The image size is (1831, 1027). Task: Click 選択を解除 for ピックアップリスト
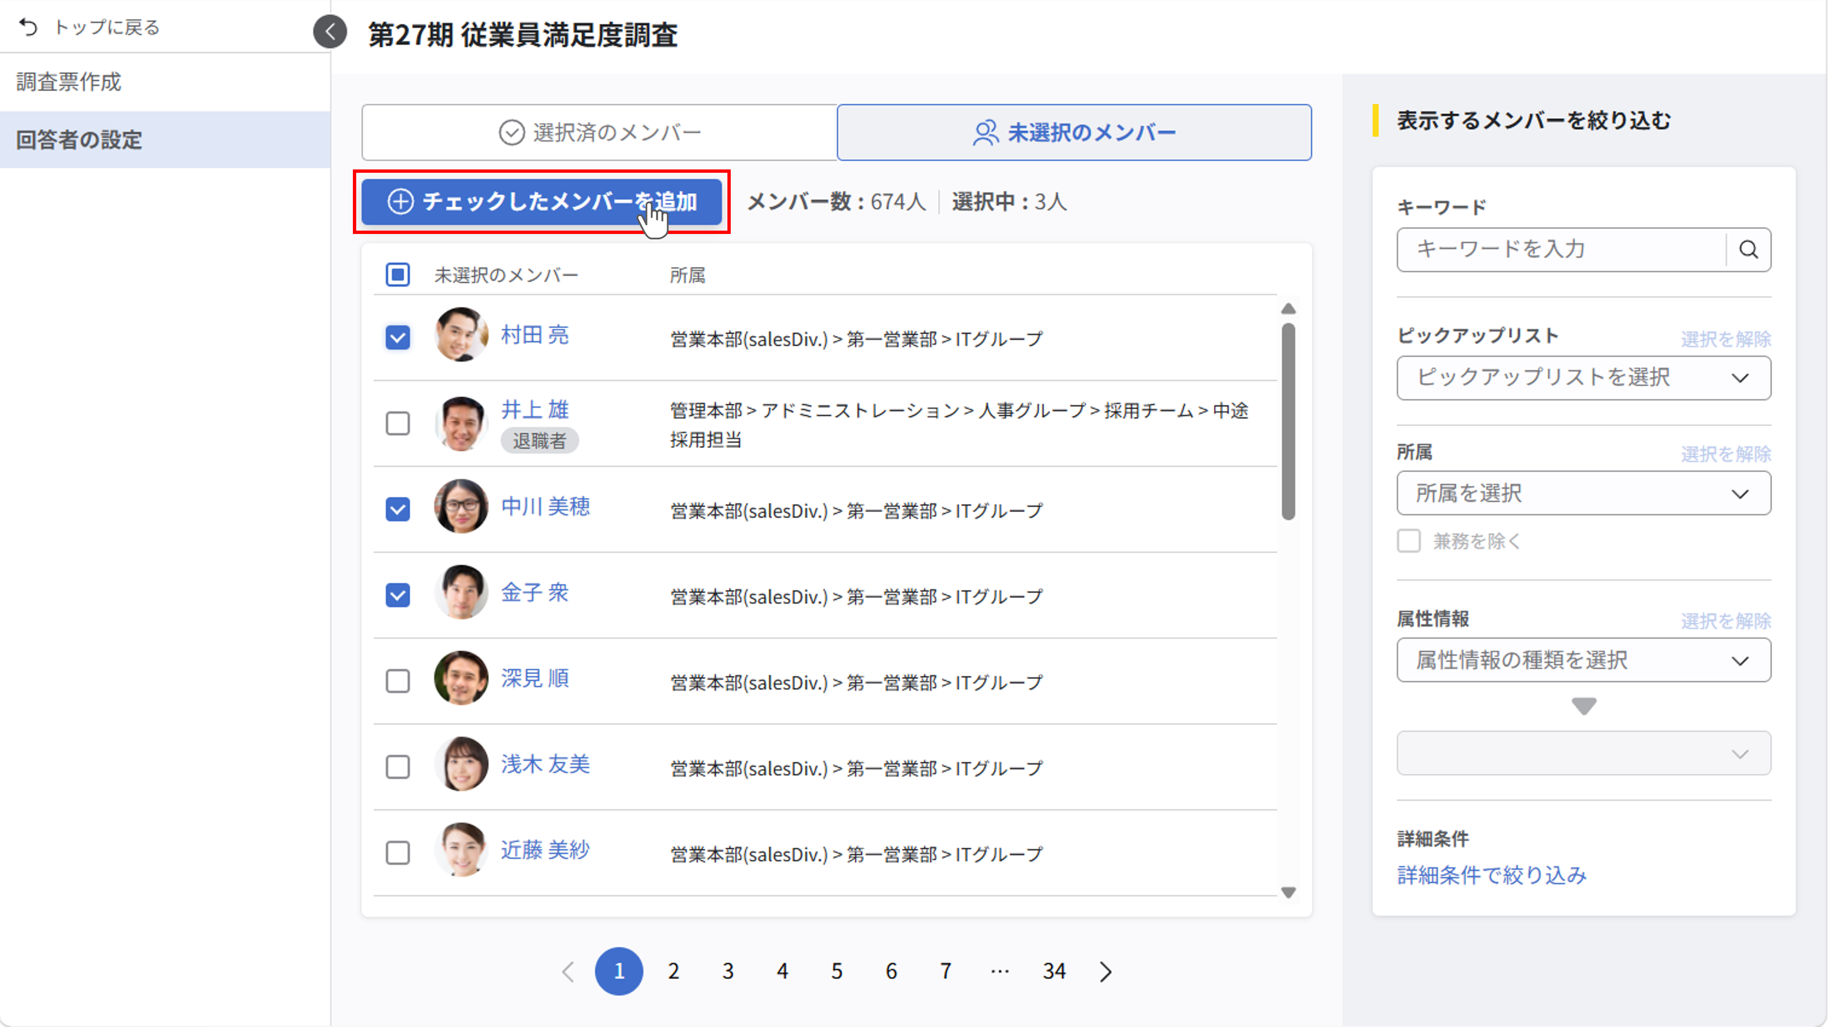pyautogui.click(x=1726, y=339)
